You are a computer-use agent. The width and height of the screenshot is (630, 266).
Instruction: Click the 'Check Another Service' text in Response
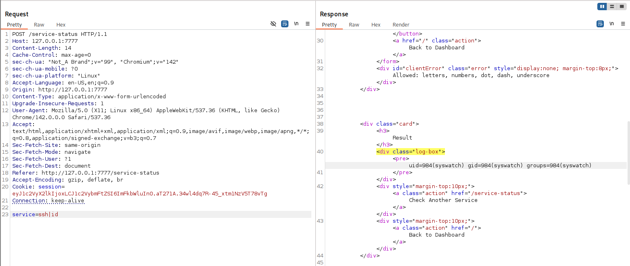point(443,200)
